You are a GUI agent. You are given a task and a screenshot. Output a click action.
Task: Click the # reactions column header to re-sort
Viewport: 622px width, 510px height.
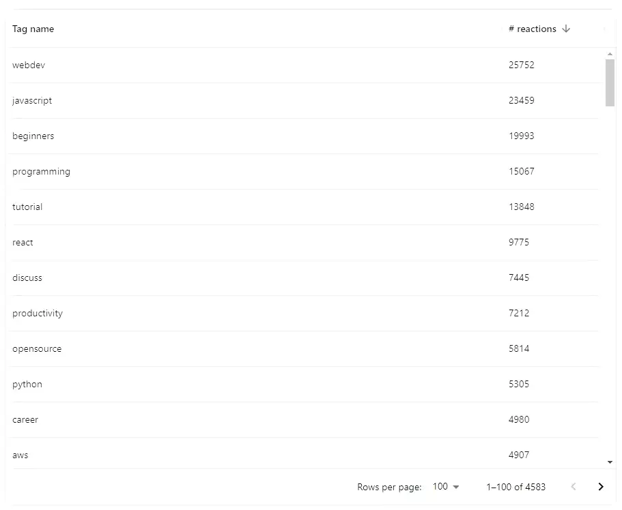click(532, 29)
